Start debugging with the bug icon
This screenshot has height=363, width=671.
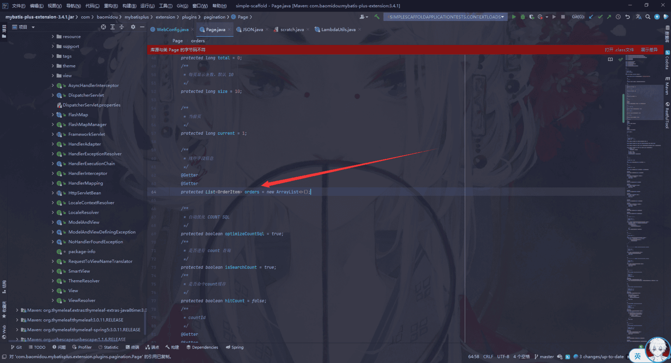point(523,17)
